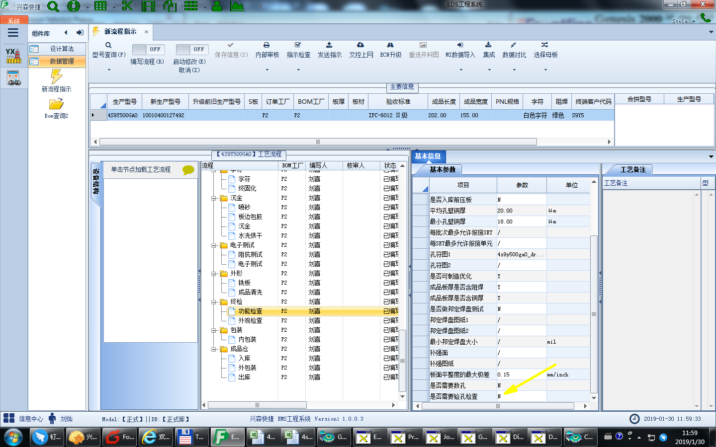The height and width of the screenshot is (447, 716).
Task: Switch to 基本信息 tab
Action: (x=428, y=156)
